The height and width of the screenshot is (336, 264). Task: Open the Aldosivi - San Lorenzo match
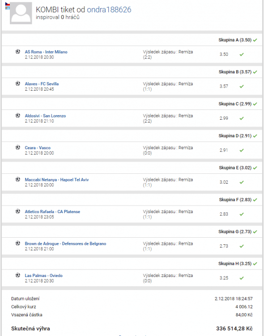click(x=45, y=116)
